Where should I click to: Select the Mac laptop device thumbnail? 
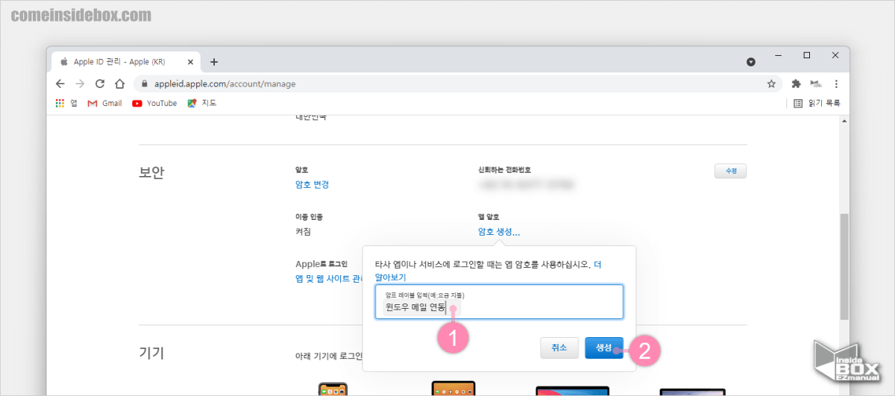[x=572, y=391]
